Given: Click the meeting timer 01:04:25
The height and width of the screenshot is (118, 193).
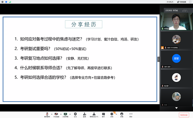Looking at the screenshot, I should (170, 2).
